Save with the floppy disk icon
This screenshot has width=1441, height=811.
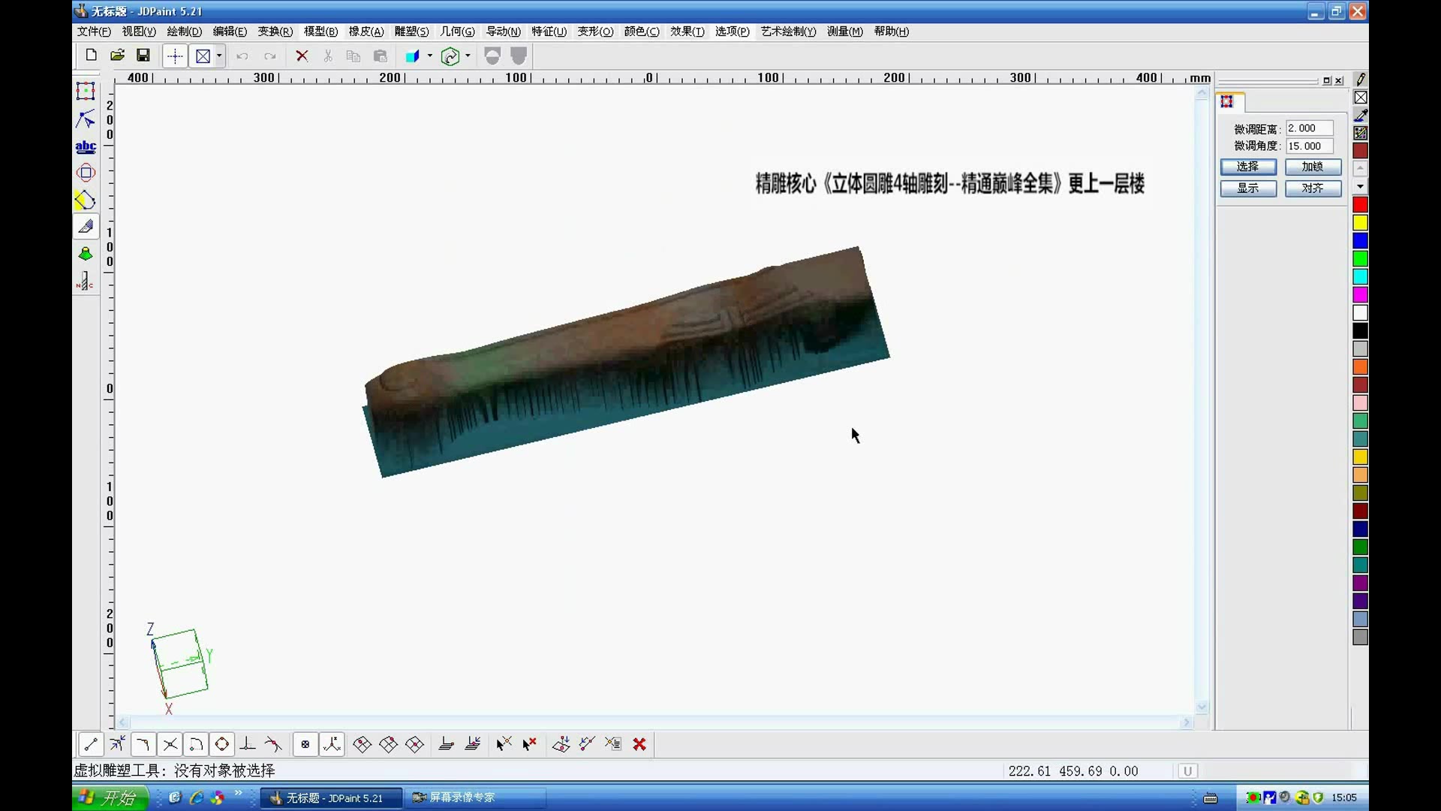tap(143, 56)
